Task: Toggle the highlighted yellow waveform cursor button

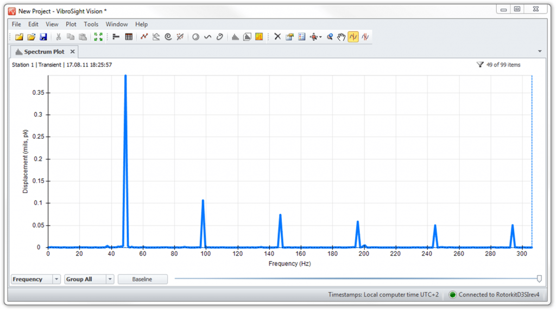Action: (x=353, y=37)
